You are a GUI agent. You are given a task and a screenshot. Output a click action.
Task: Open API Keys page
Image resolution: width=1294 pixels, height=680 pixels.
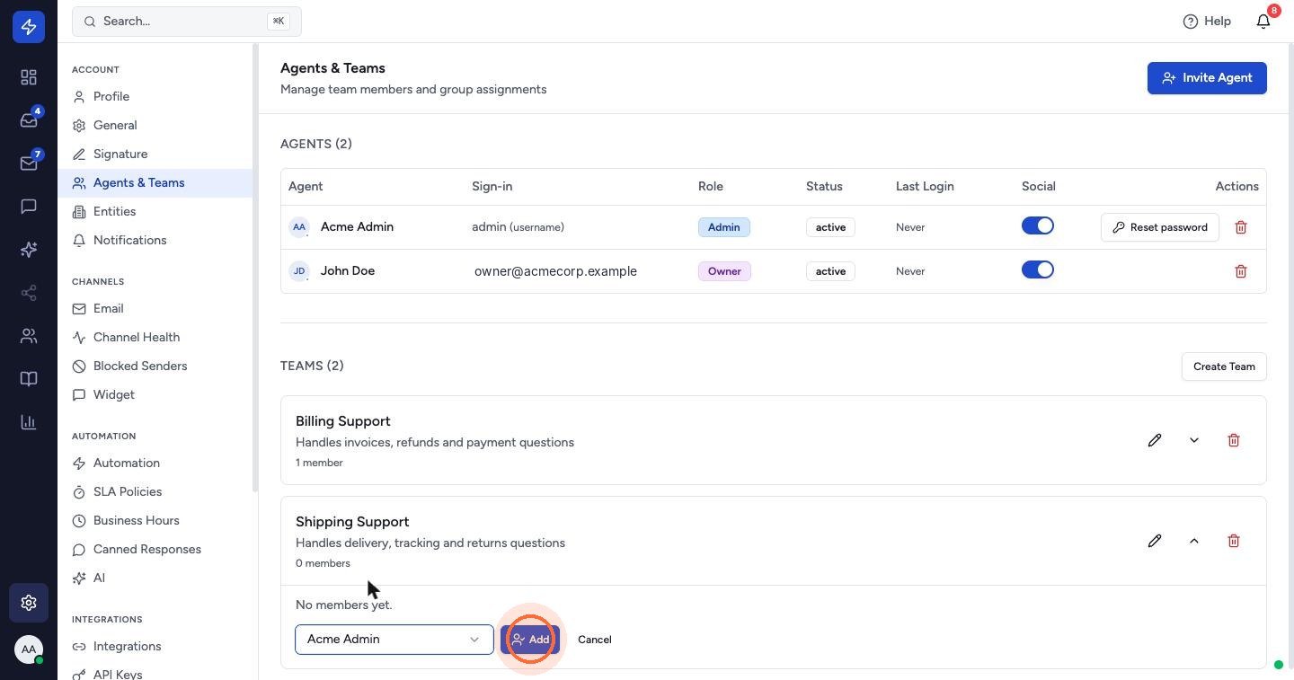click(x=155, y=673)
